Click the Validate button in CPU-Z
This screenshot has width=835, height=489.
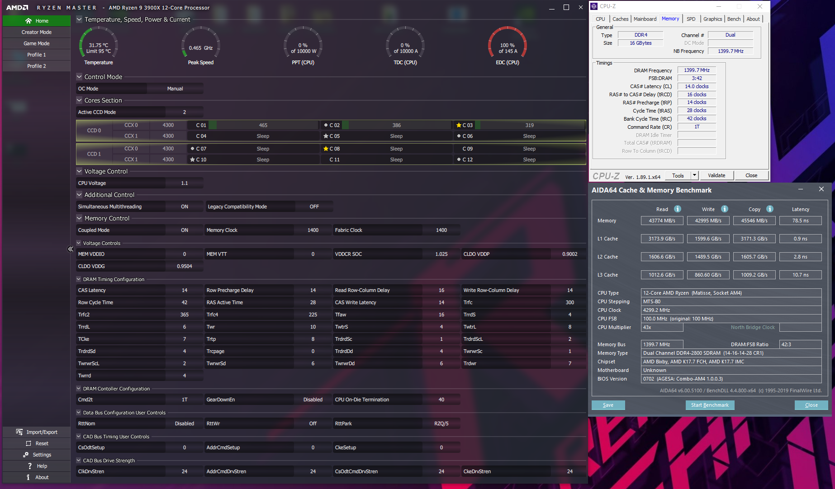tap(716, 175)
